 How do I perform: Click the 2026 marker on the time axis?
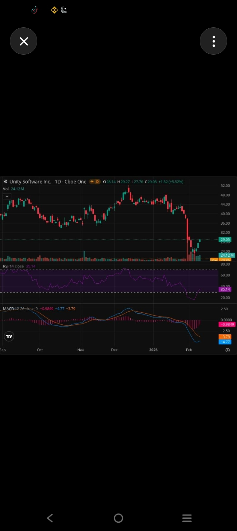coord(153,350)
